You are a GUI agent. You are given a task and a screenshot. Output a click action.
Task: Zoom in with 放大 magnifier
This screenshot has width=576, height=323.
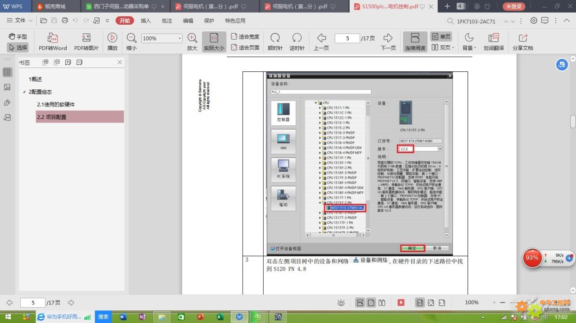tap(192, 42)
